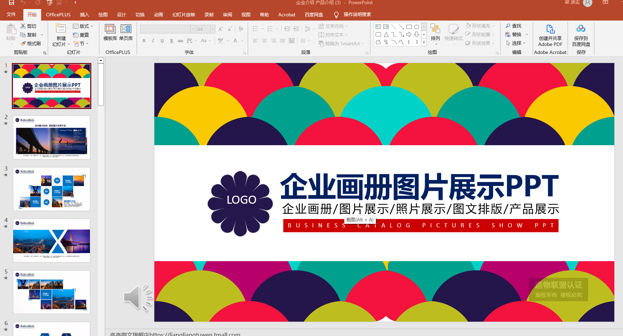Viewport: 623px width, 336px height.
Task: Toggle italic formatting
Action: [x=153, y=41]
